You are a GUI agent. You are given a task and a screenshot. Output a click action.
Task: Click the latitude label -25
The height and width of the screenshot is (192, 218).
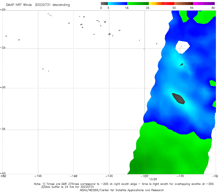3,48
